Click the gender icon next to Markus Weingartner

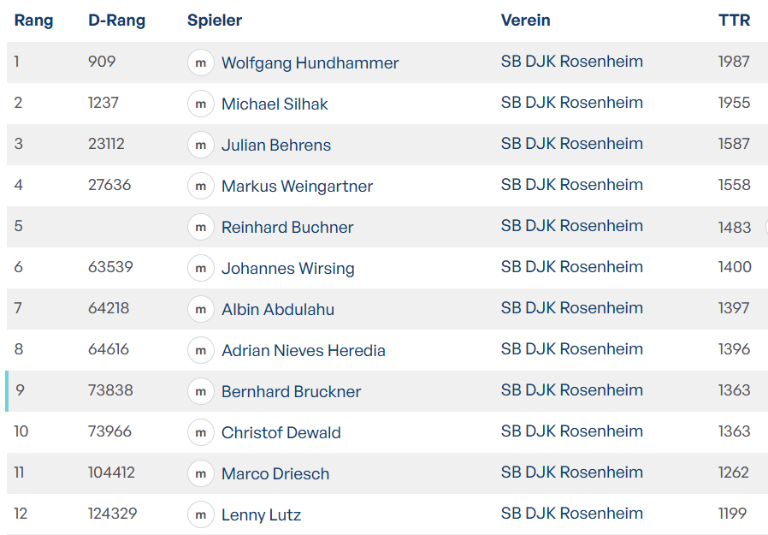coord(201,187)
